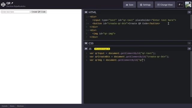
Task: Place cursor on 'var qrCreateBtn' JS line
Action: 129,57
